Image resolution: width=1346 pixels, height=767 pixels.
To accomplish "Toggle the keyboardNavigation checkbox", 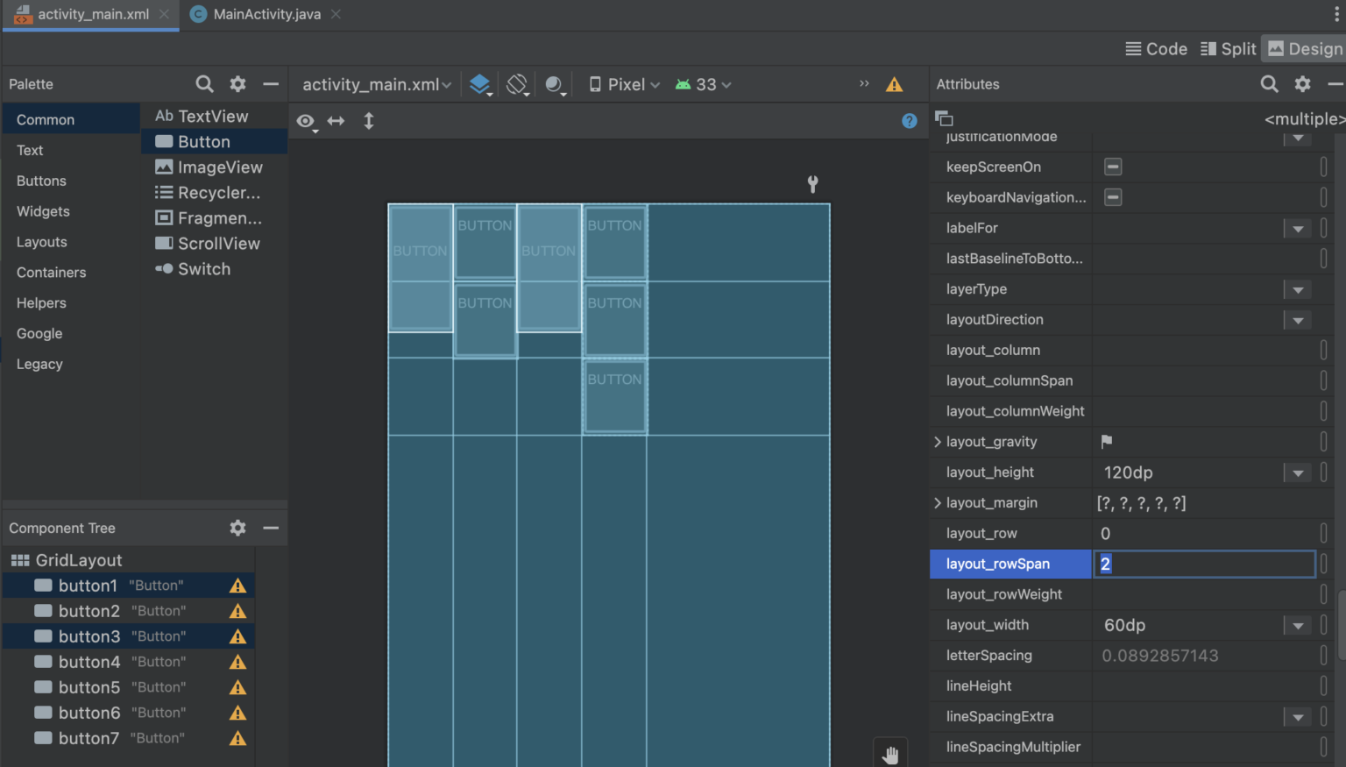I will 1113,197.
